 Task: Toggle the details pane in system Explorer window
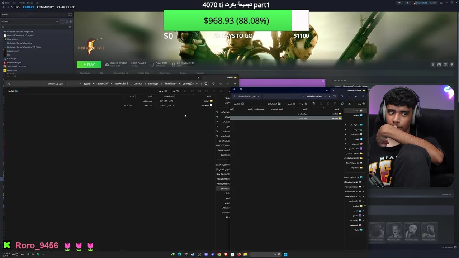pos(13,91)
